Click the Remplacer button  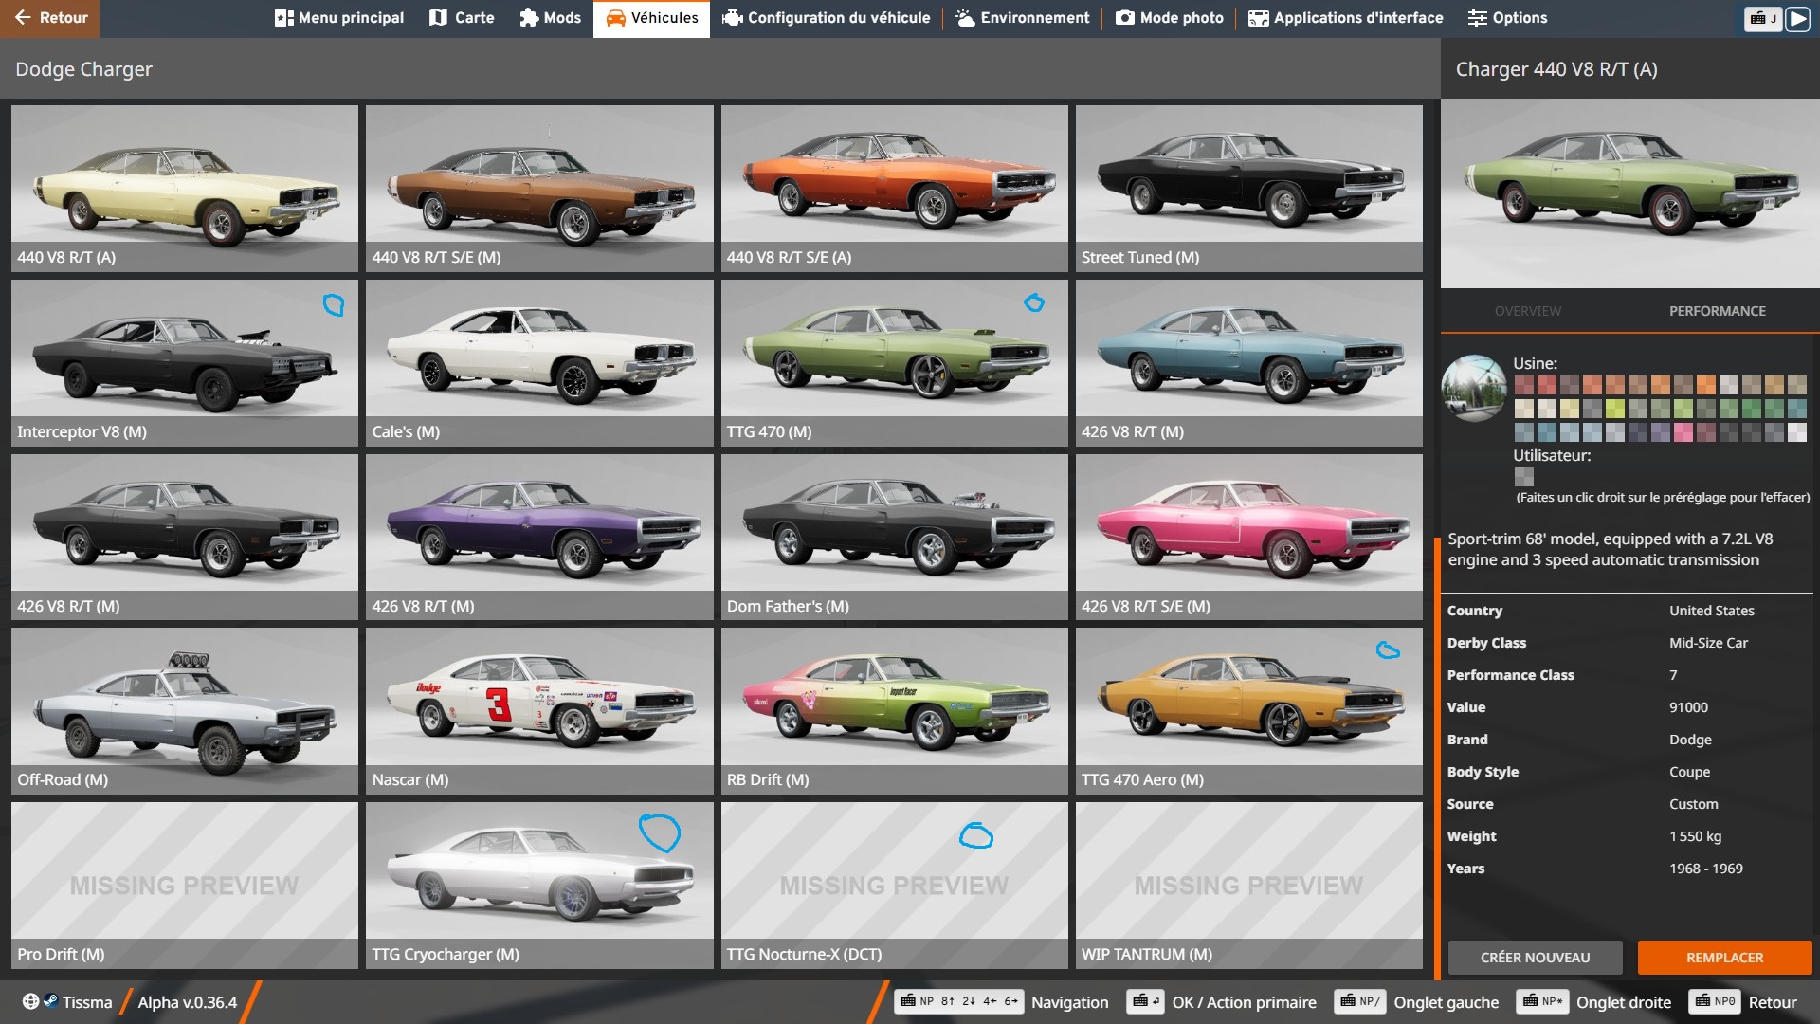click(x=1724, y=958)
